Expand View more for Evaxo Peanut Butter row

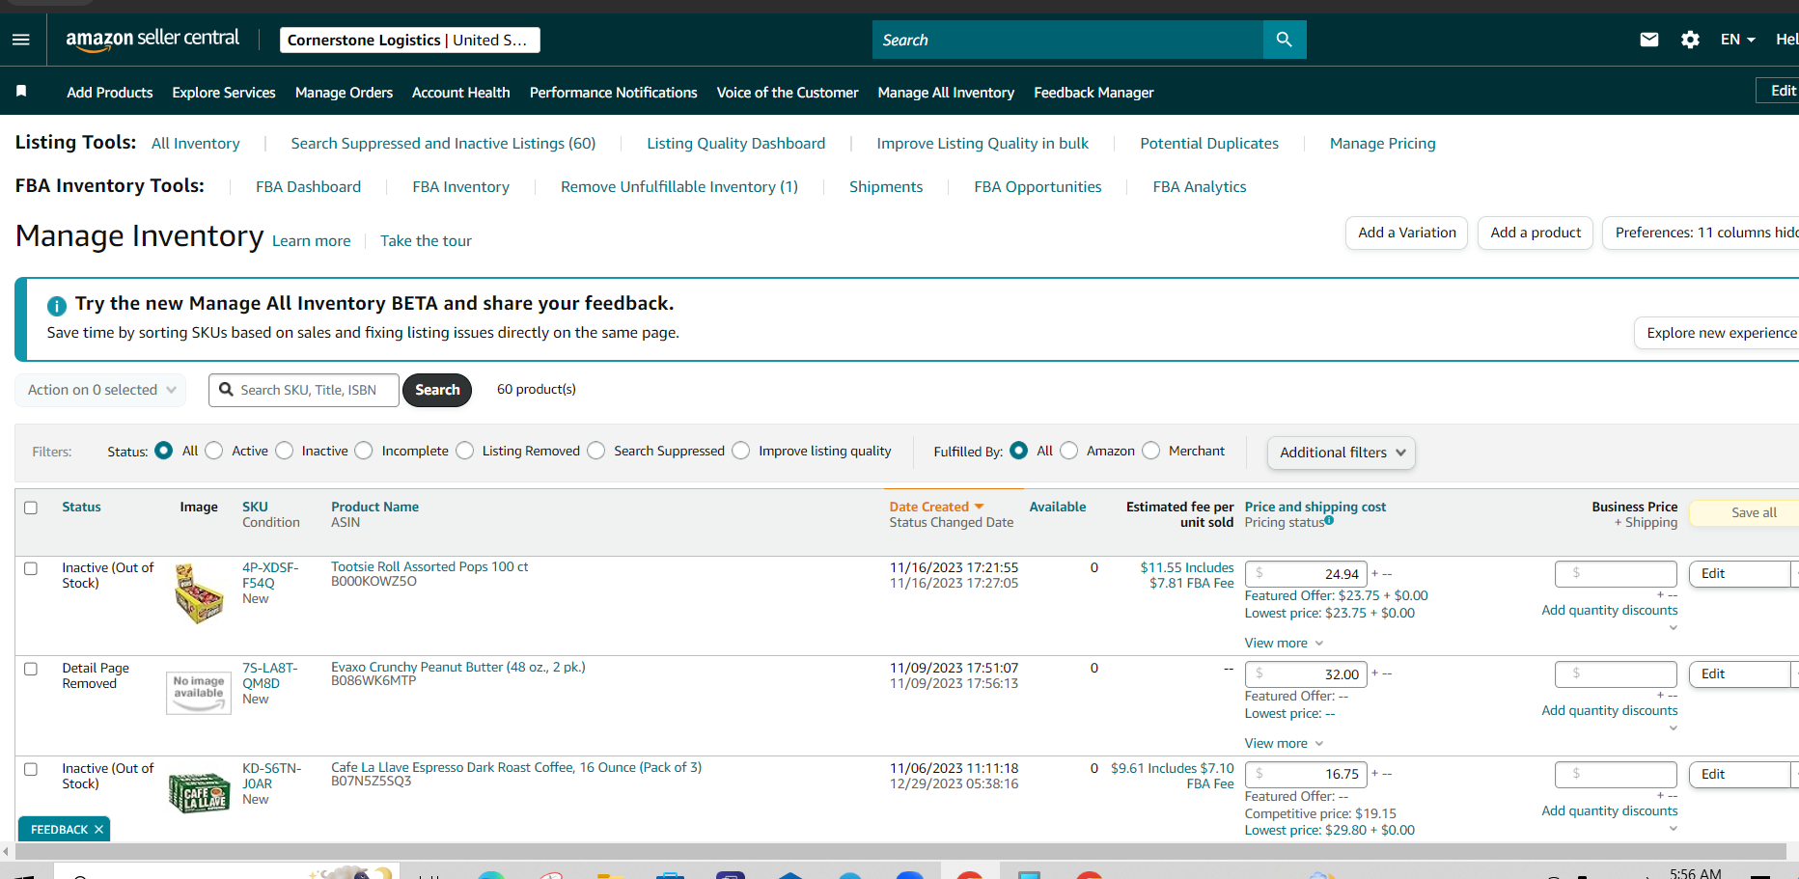click(1284, 744)
